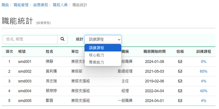Open 銷售業務 breadcrumb link
This screenshot has height=109, width=219.
pyautogui.click(x=41, y=5)
